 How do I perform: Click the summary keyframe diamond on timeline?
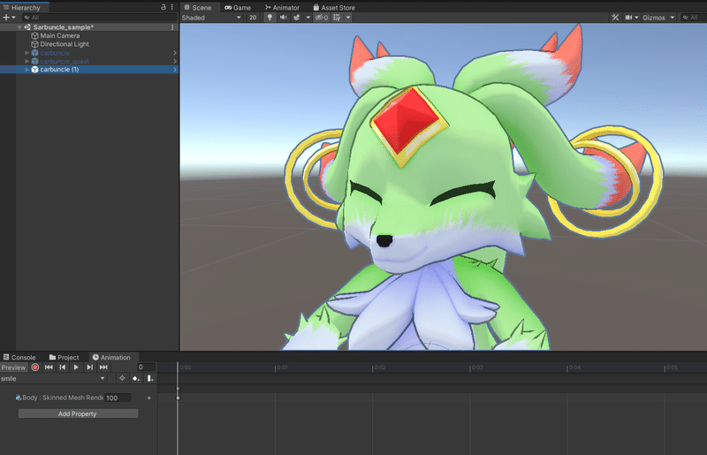click(179, 388)
